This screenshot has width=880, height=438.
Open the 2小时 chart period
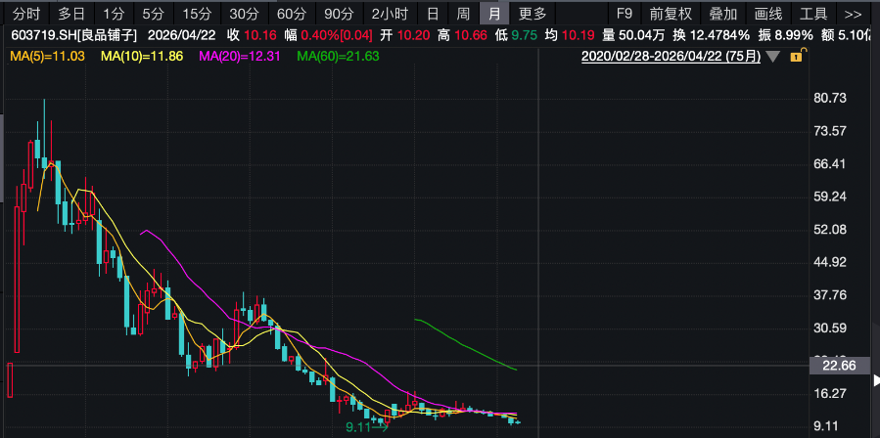click(x=389, y=14)
